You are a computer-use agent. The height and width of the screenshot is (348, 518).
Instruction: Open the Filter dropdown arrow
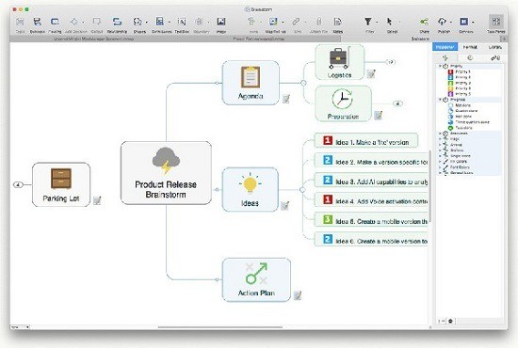tap(377, 22)
